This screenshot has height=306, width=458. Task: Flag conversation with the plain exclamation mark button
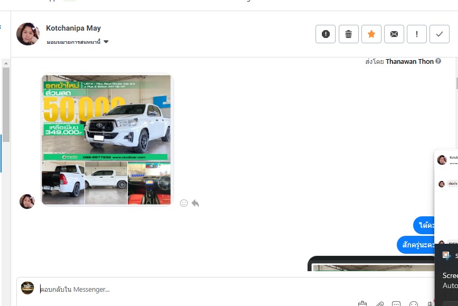417,34
